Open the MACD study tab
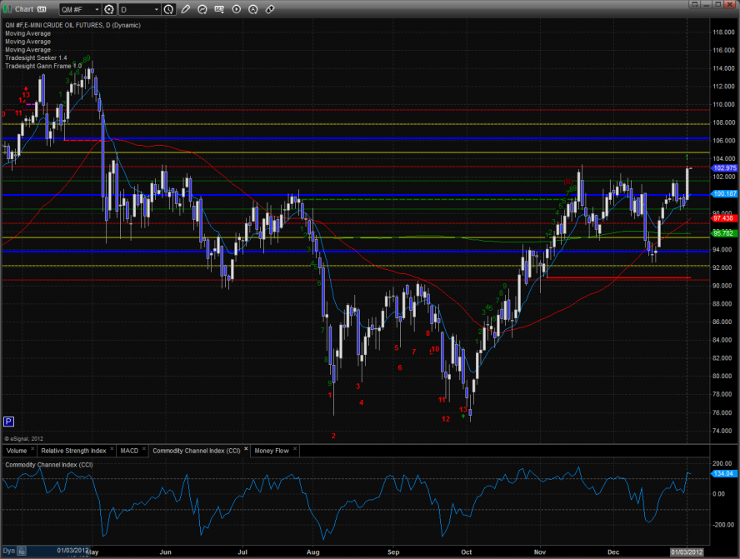 pos(129,451)
